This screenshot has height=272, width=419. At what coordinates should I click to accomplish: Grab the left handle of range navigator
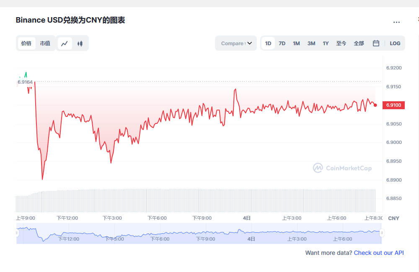click(17, 233)
